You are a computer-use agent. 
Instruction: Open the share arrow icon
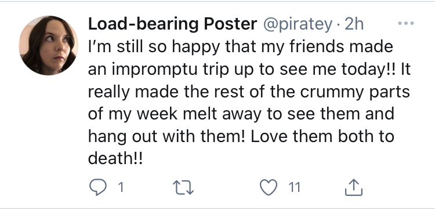click(x=354, y=187)
